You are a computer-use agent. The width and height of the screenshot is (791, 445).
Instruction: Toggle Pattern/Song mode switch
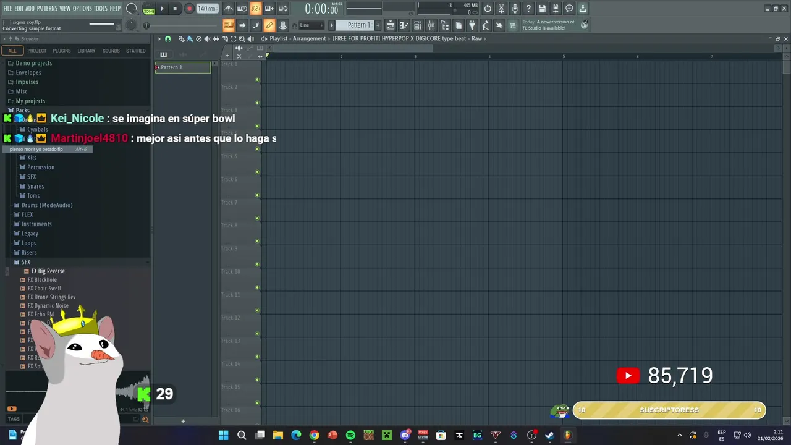click(149, 9)
